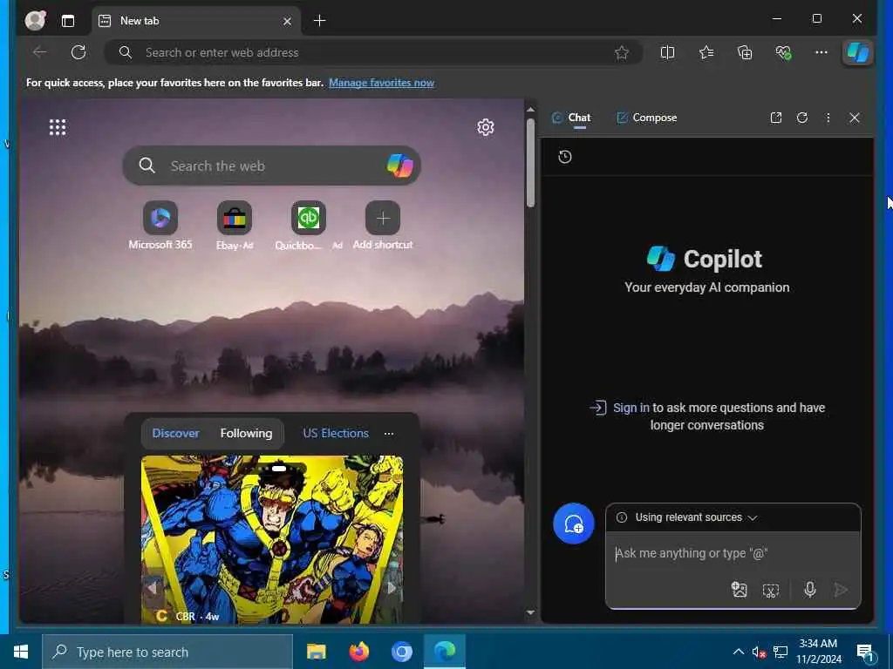Open the Microsoft 365 shortcut
Image resolution: width=893 pixels, height=669 pixels.
(160, 226)
